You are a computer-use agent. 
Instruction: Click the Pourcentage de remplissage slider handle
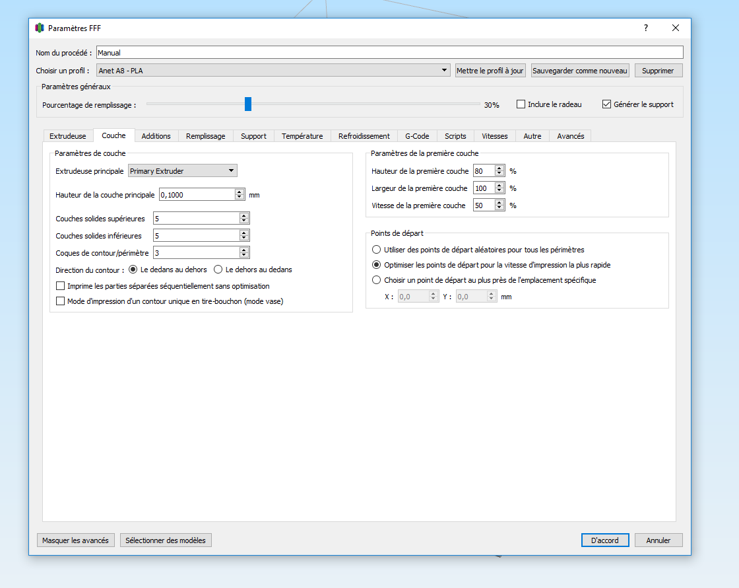248,104
